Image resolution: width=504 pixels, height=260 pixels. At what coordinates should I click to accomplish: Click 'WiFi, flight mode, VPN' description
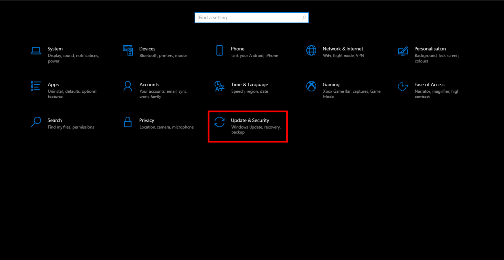(x=343, y=56)
